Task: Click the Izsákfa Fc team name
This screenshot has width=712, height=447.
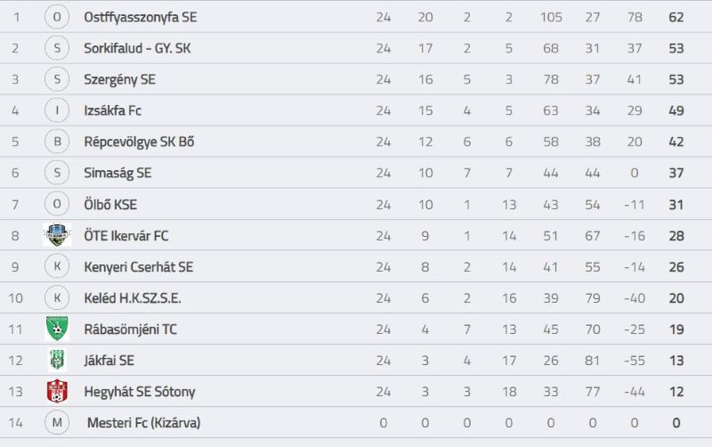Action: (113, 110)
